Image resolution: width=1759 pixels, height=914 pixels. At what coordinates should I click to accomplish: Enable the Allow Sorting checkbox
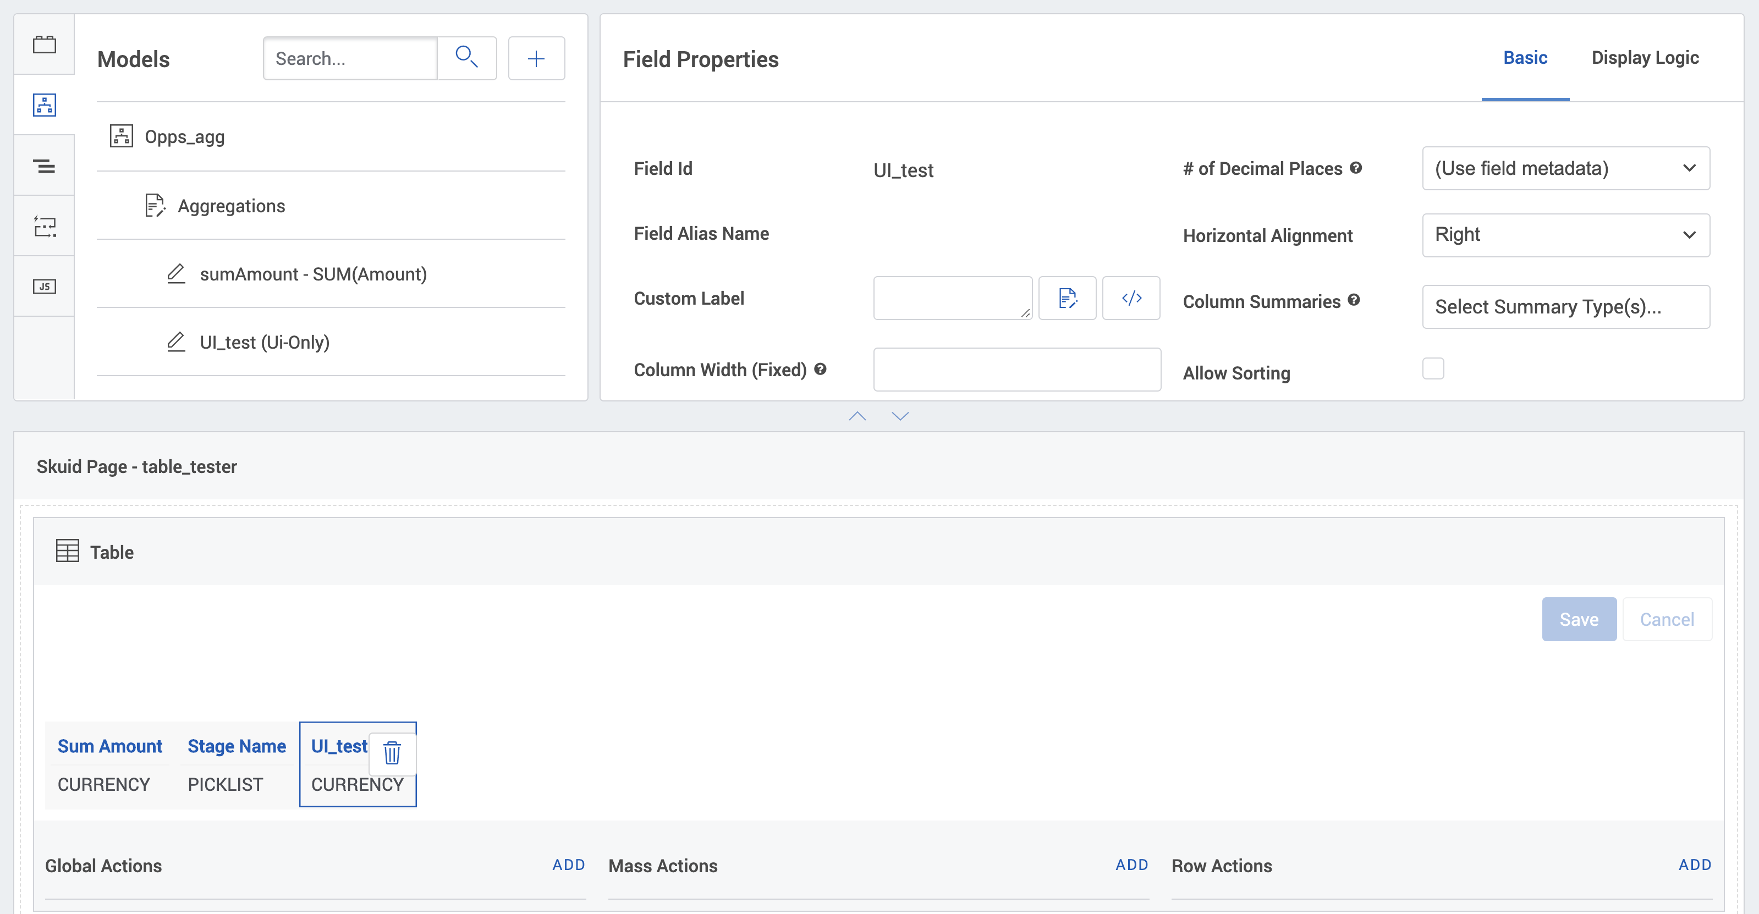click(1433, 368)
